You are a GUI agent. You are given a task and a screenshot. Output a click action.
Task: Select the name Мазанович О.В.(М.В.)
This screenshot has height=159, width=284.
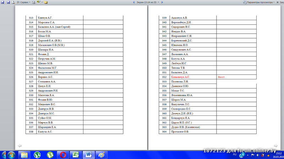pos(51,45)
